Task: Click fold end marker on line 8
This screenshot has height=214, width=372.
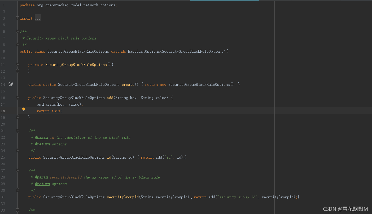Action: (x=17, y=45)
